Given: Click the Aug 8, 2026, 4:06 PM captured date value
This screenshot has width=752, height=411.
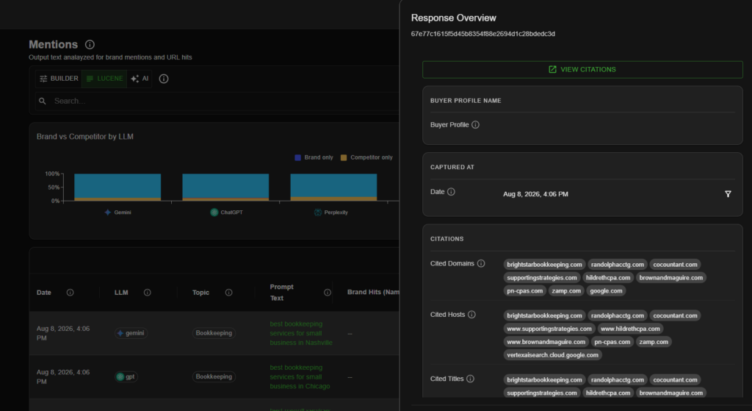Looking at the screenshot, I should point(535,194).
